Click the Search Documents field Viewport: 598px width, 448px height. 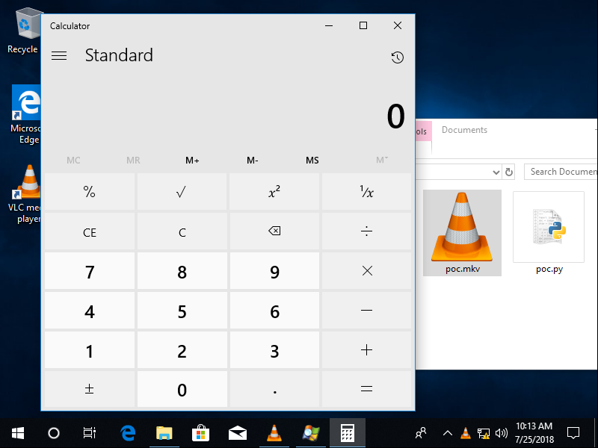pyautogui.click(x=561, y=172)
